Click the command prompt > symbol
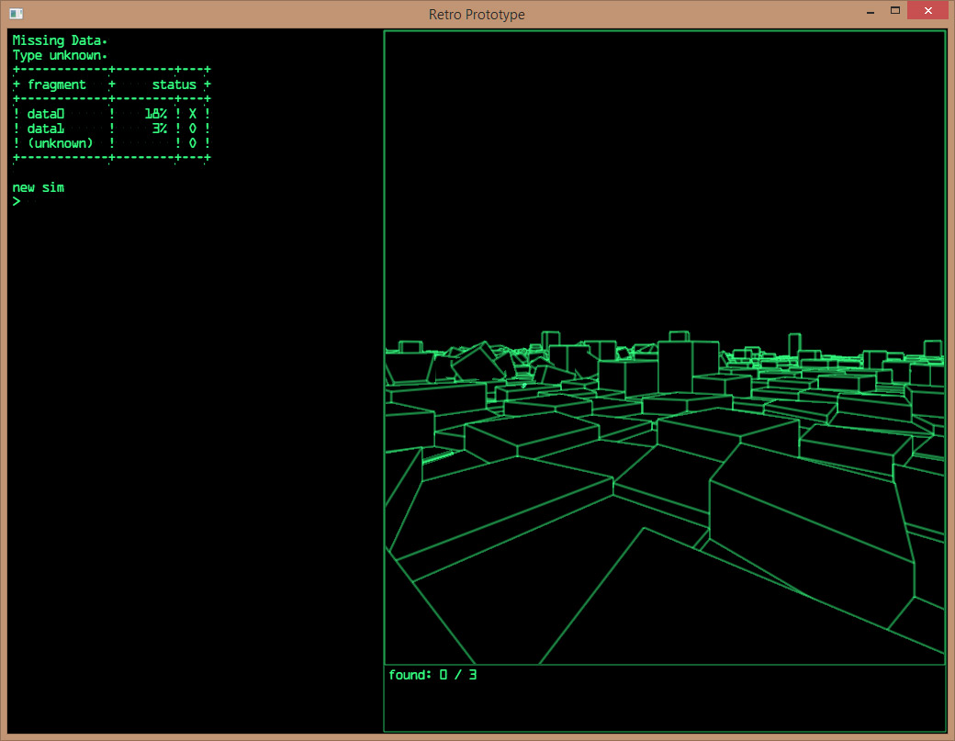Viewport: 955px width, 741px height. pyautogui.click(x=17, y=202)
